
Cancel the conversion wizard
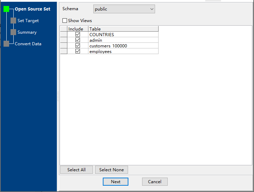click(155, 181)
